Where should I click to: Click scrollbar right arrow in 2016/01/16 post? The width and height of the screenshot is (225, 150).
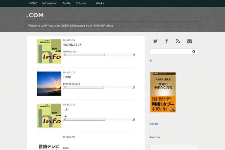pos(133,119)
